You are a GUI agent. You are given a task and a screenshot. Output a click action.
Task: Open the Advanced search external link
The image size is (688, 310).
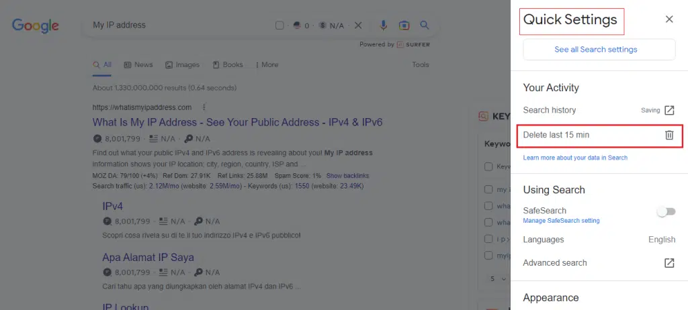point(669,262)
